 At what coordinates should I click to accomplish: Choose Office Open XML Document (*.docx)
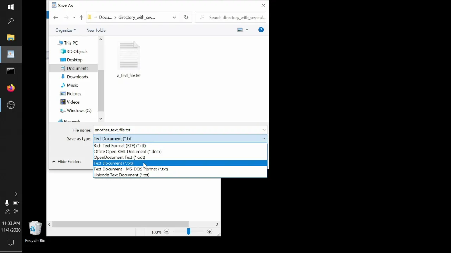(x=180, y=151)
